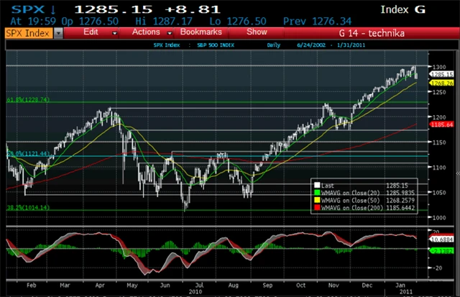Click the S&P 500 INDEX header text
Screen dimensions: 460x297
(x=216, y=45)
